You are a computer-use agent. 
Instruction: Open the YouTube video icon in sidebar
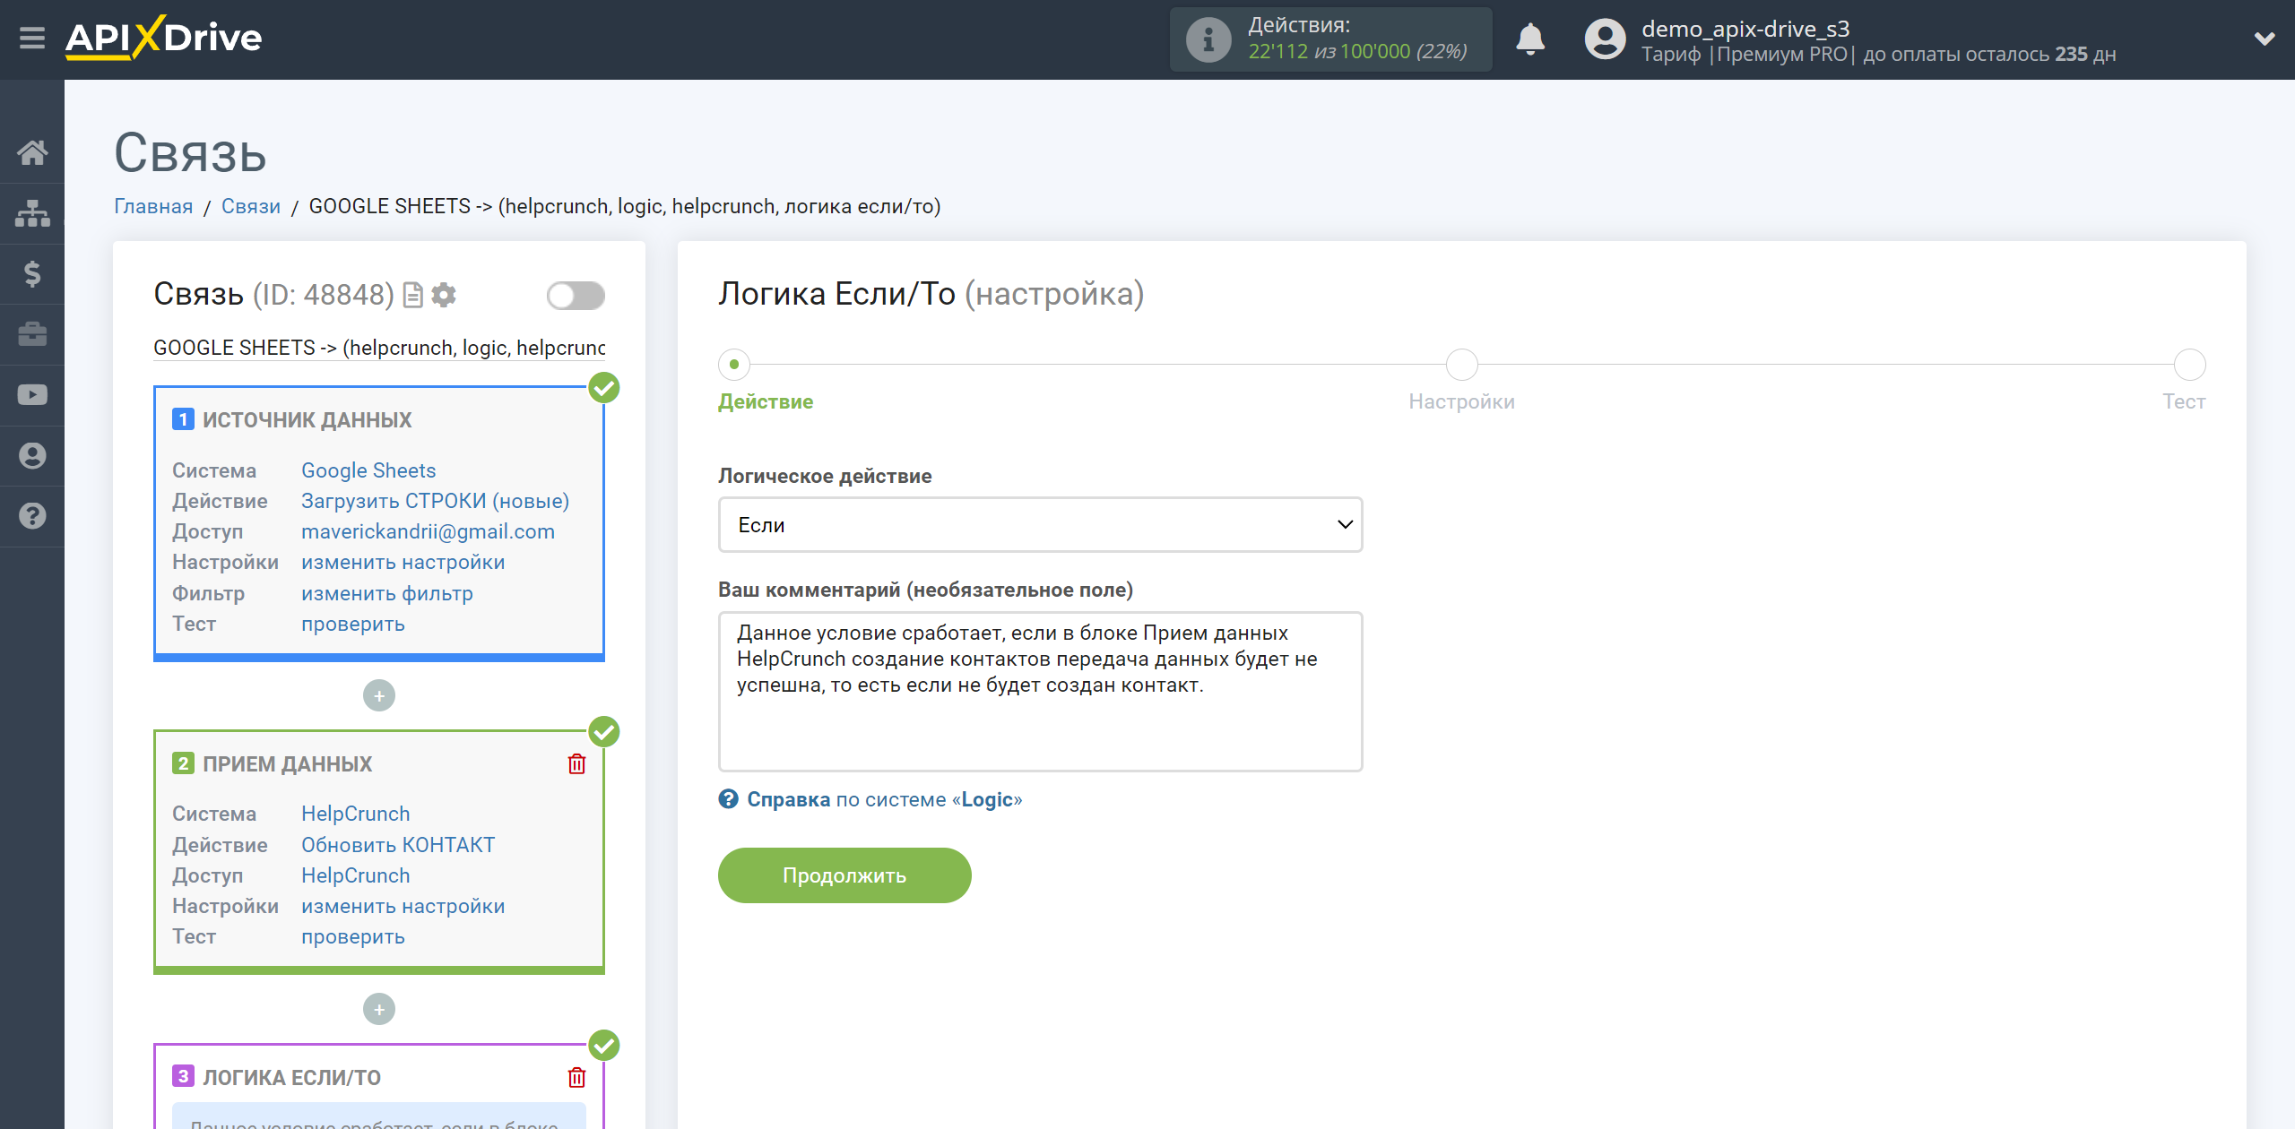coord(32,395)
